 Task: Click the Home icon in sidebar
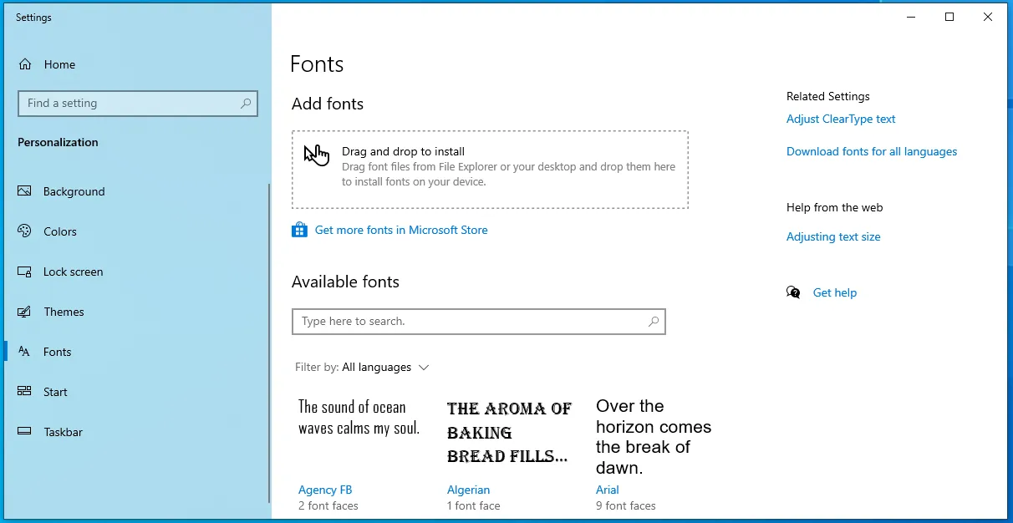25,64
